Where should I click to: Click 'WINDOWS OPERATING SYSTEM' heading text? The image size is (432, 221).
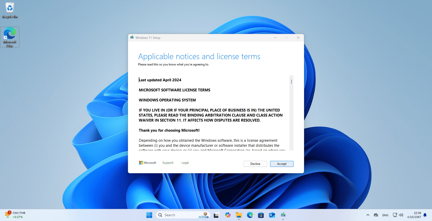pyautogui.click(x=167, y=100)
